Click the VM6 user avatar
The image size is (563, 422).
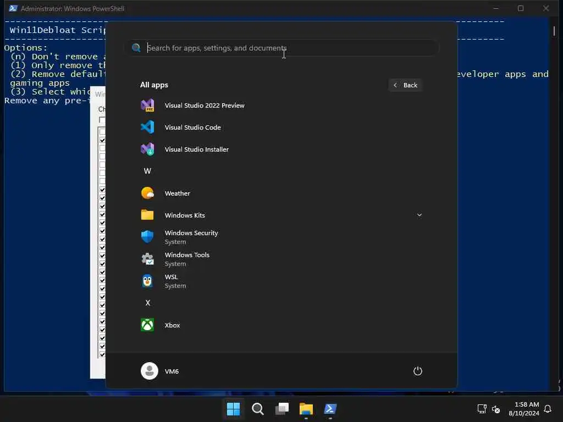click(x=150, y=371)
